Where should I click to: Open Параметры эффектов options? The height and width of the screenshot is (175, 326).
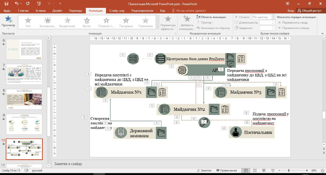168,23
